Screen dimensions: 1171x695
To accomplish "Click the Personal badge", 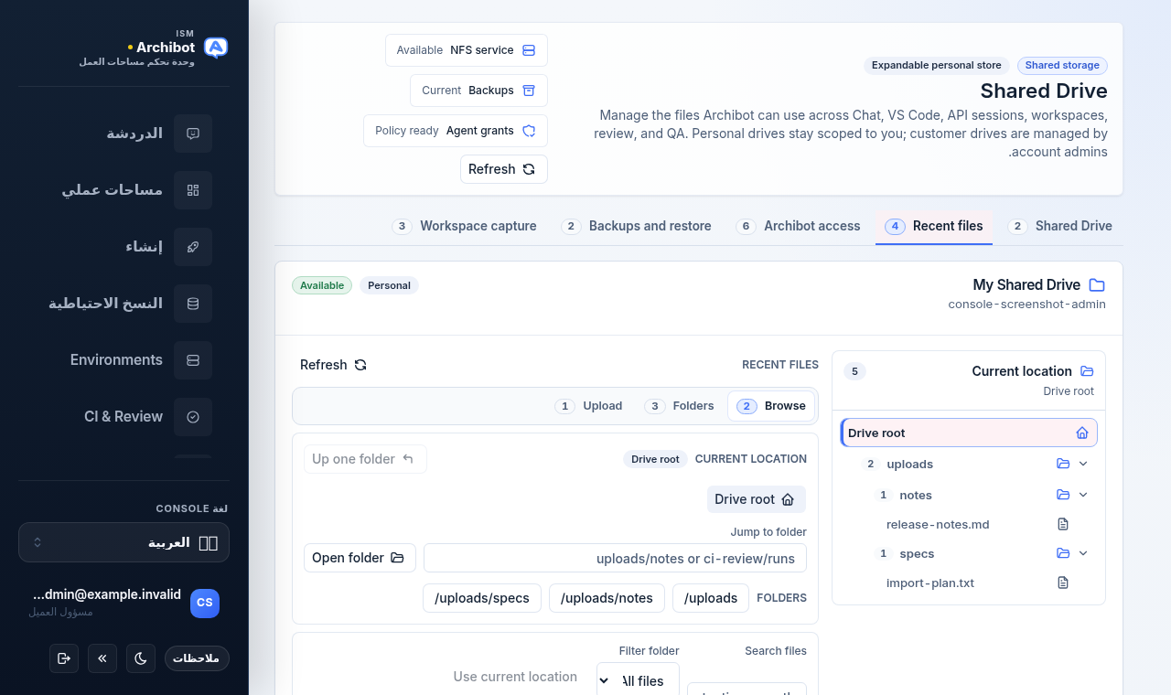I will [x=389, y=285].
